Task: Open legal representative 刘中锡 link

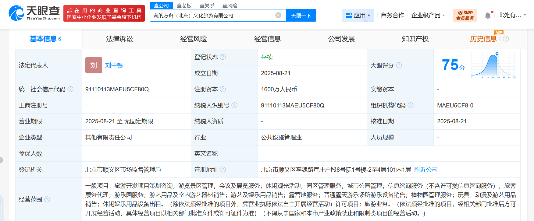Action: tap(114, 65)
